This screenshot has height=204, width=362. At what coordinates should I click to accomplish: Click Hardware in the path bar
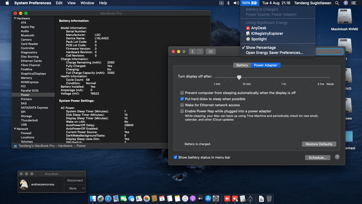(65, 146)
